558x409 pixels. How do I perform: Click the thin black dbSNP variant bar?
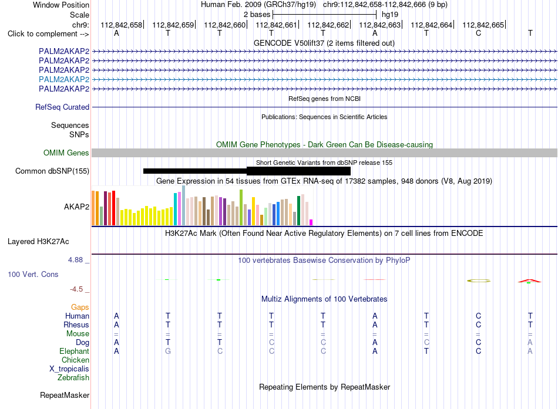(x=194, y=171)
